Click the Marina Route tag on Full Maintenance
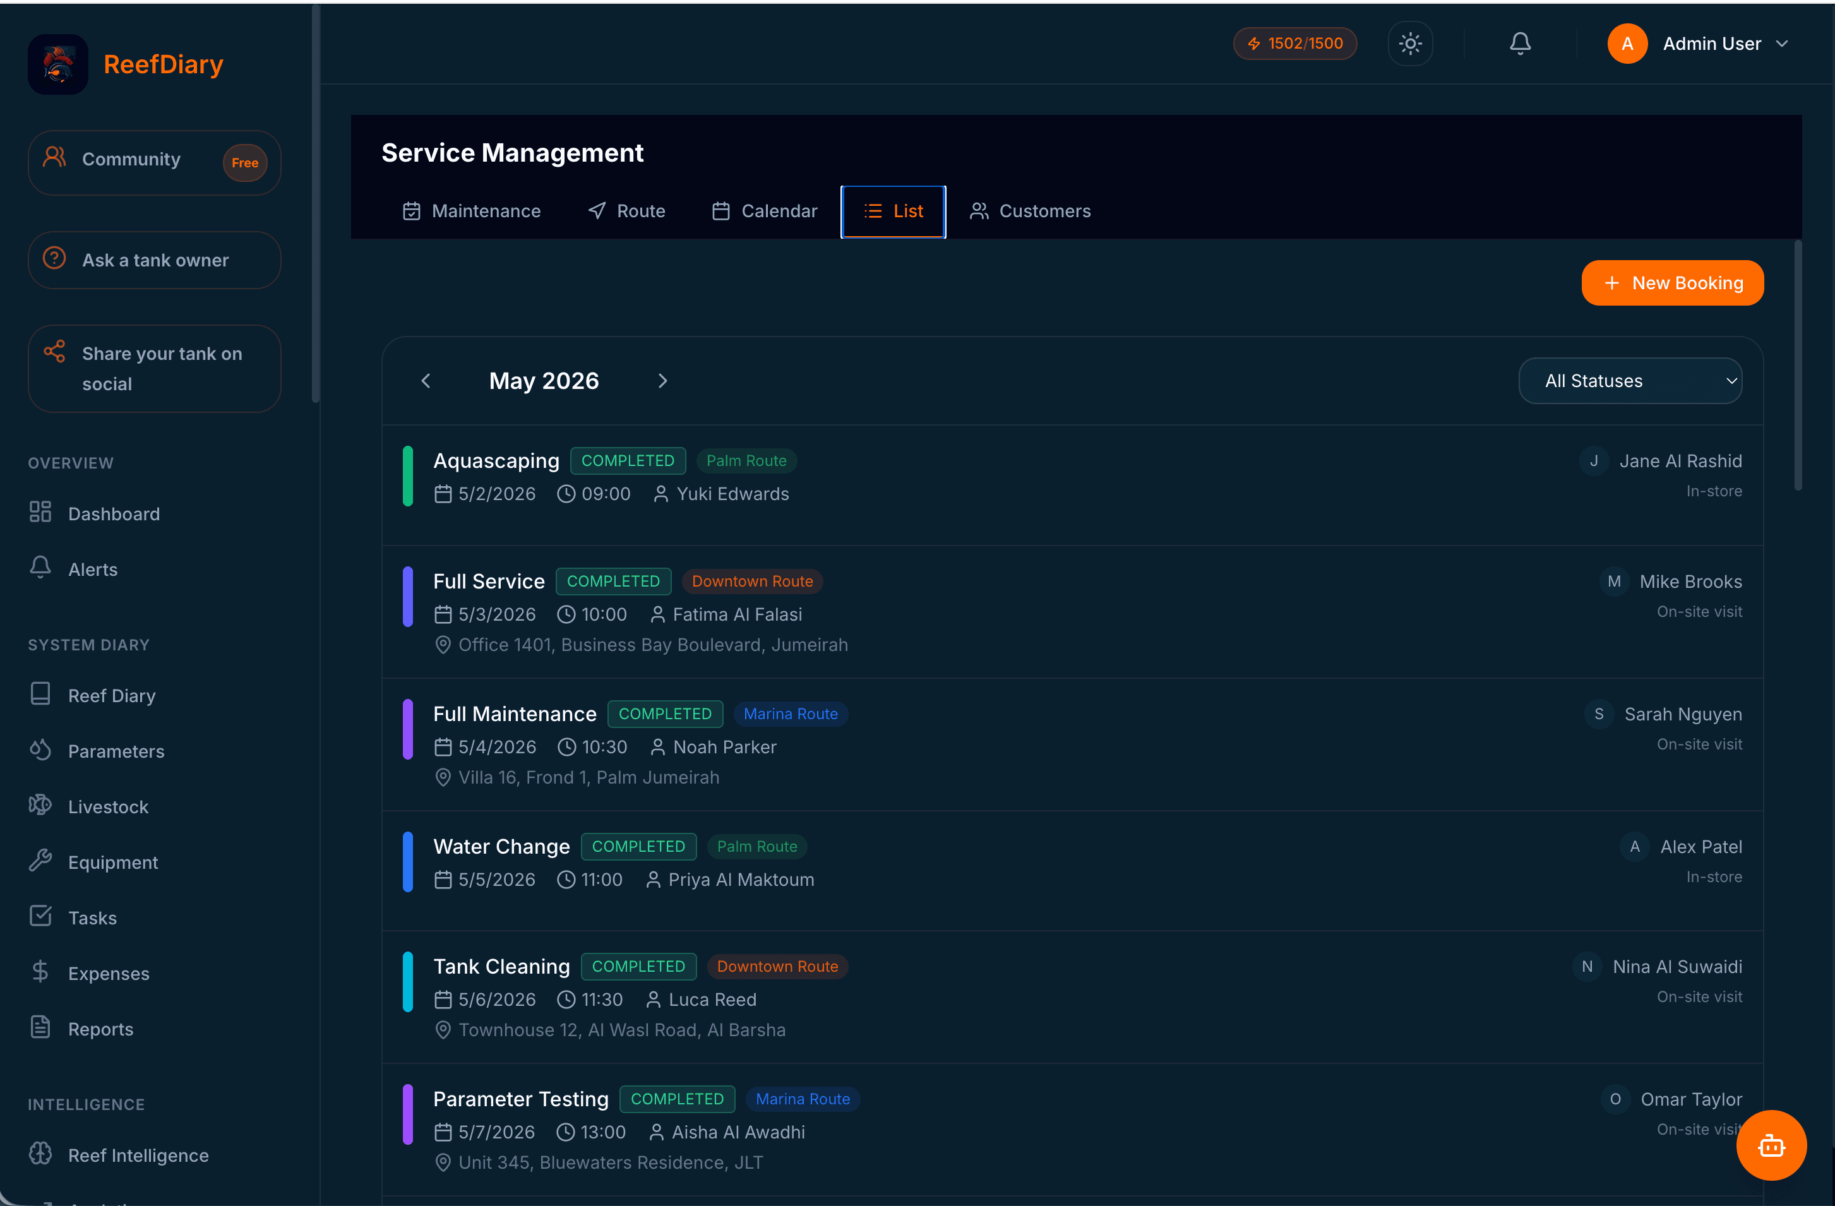This screenshot has height=1206, width=1835. click(x=791, y=714)
